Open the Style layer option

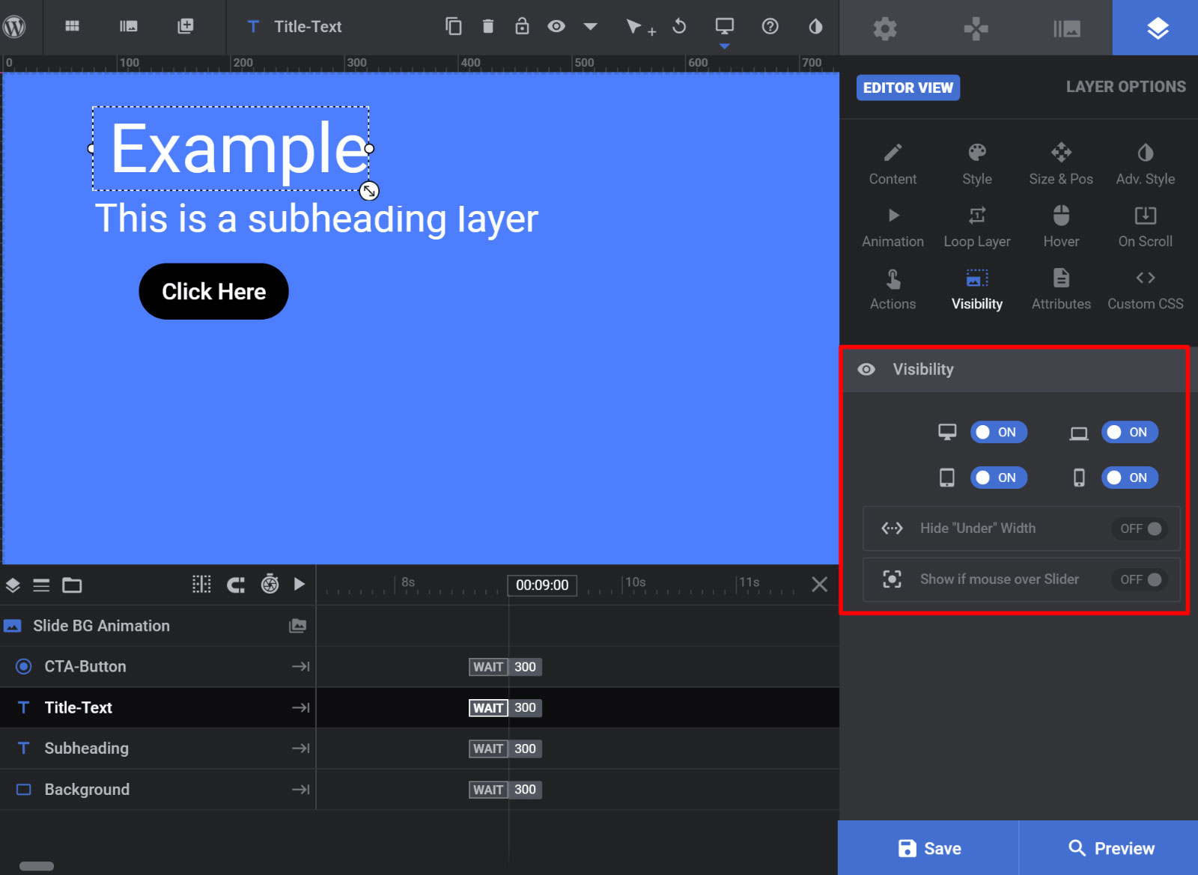(977, 164)
